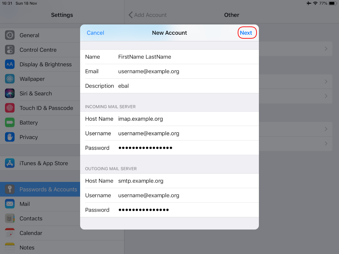The image size is (339, 254).
Task: Click the Wallpaper flower icon
Action: point(10,79)
